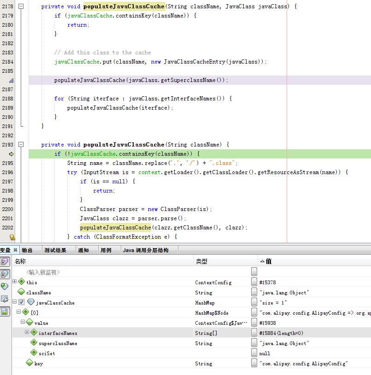Image resolution: width=371 pixels, height=375 pixels.
Task: Switch to the 变量 tab
Action: [6, 250]
